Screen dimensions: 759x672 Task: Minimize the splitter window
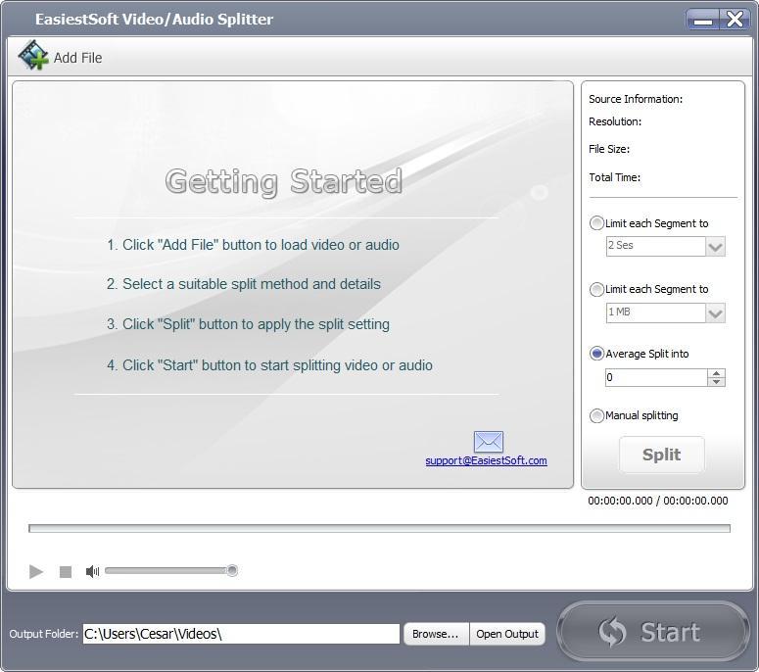702,20
